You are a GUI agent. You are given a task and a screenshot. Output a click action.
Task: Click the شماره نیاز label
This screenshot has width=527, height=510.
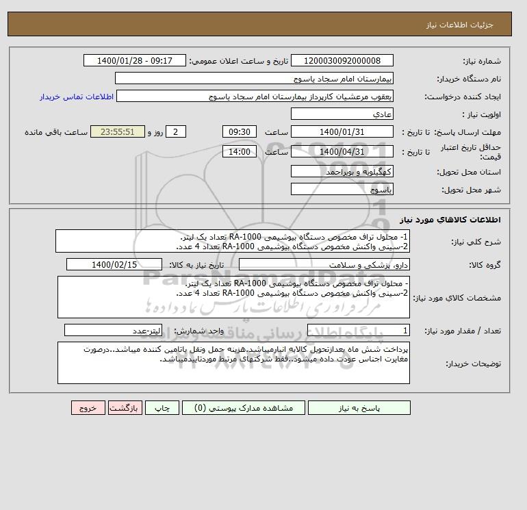click(482, 61)
